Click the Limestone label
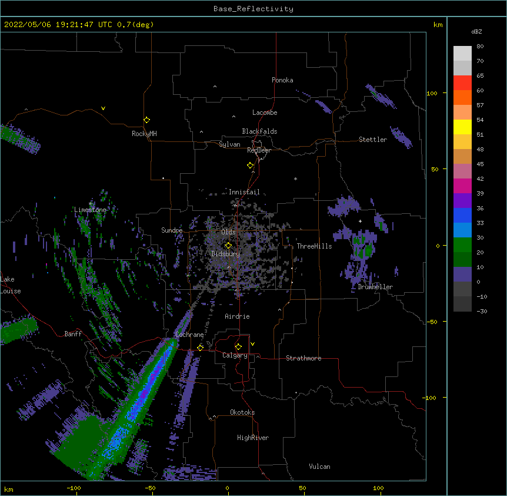The width and height of the screenshot is (507, 496). pos(90,210)
